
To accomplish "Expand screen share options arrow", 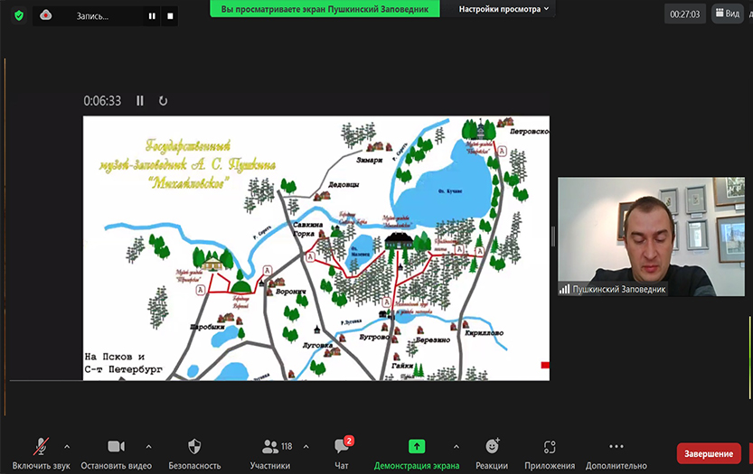I will (456, 446).
